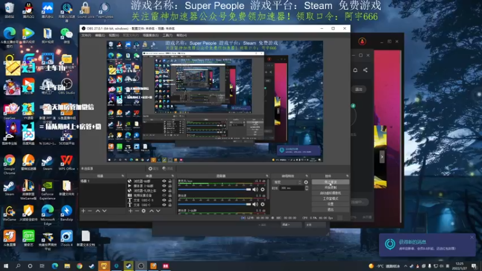Adjust second mixer channel volume slider
The height and width of the screenshot is (271, 482).
(x=214, y=204)
